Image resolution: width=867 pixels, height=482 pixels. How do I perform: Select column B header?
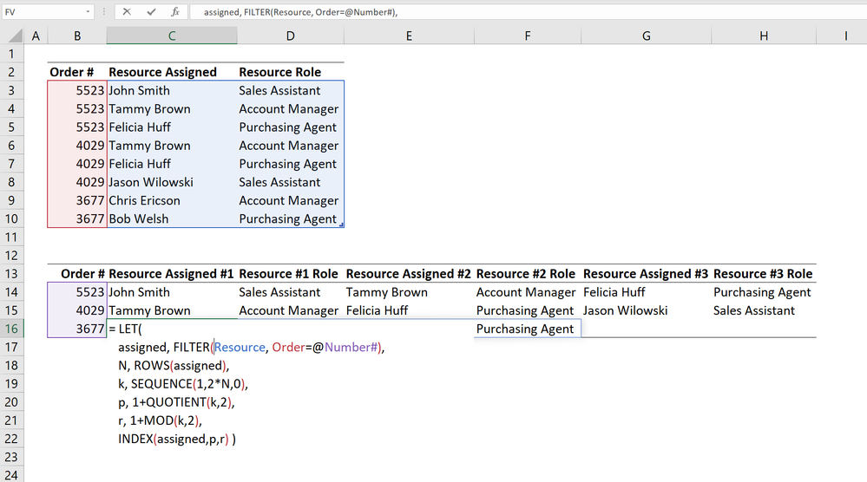(77, 36)
